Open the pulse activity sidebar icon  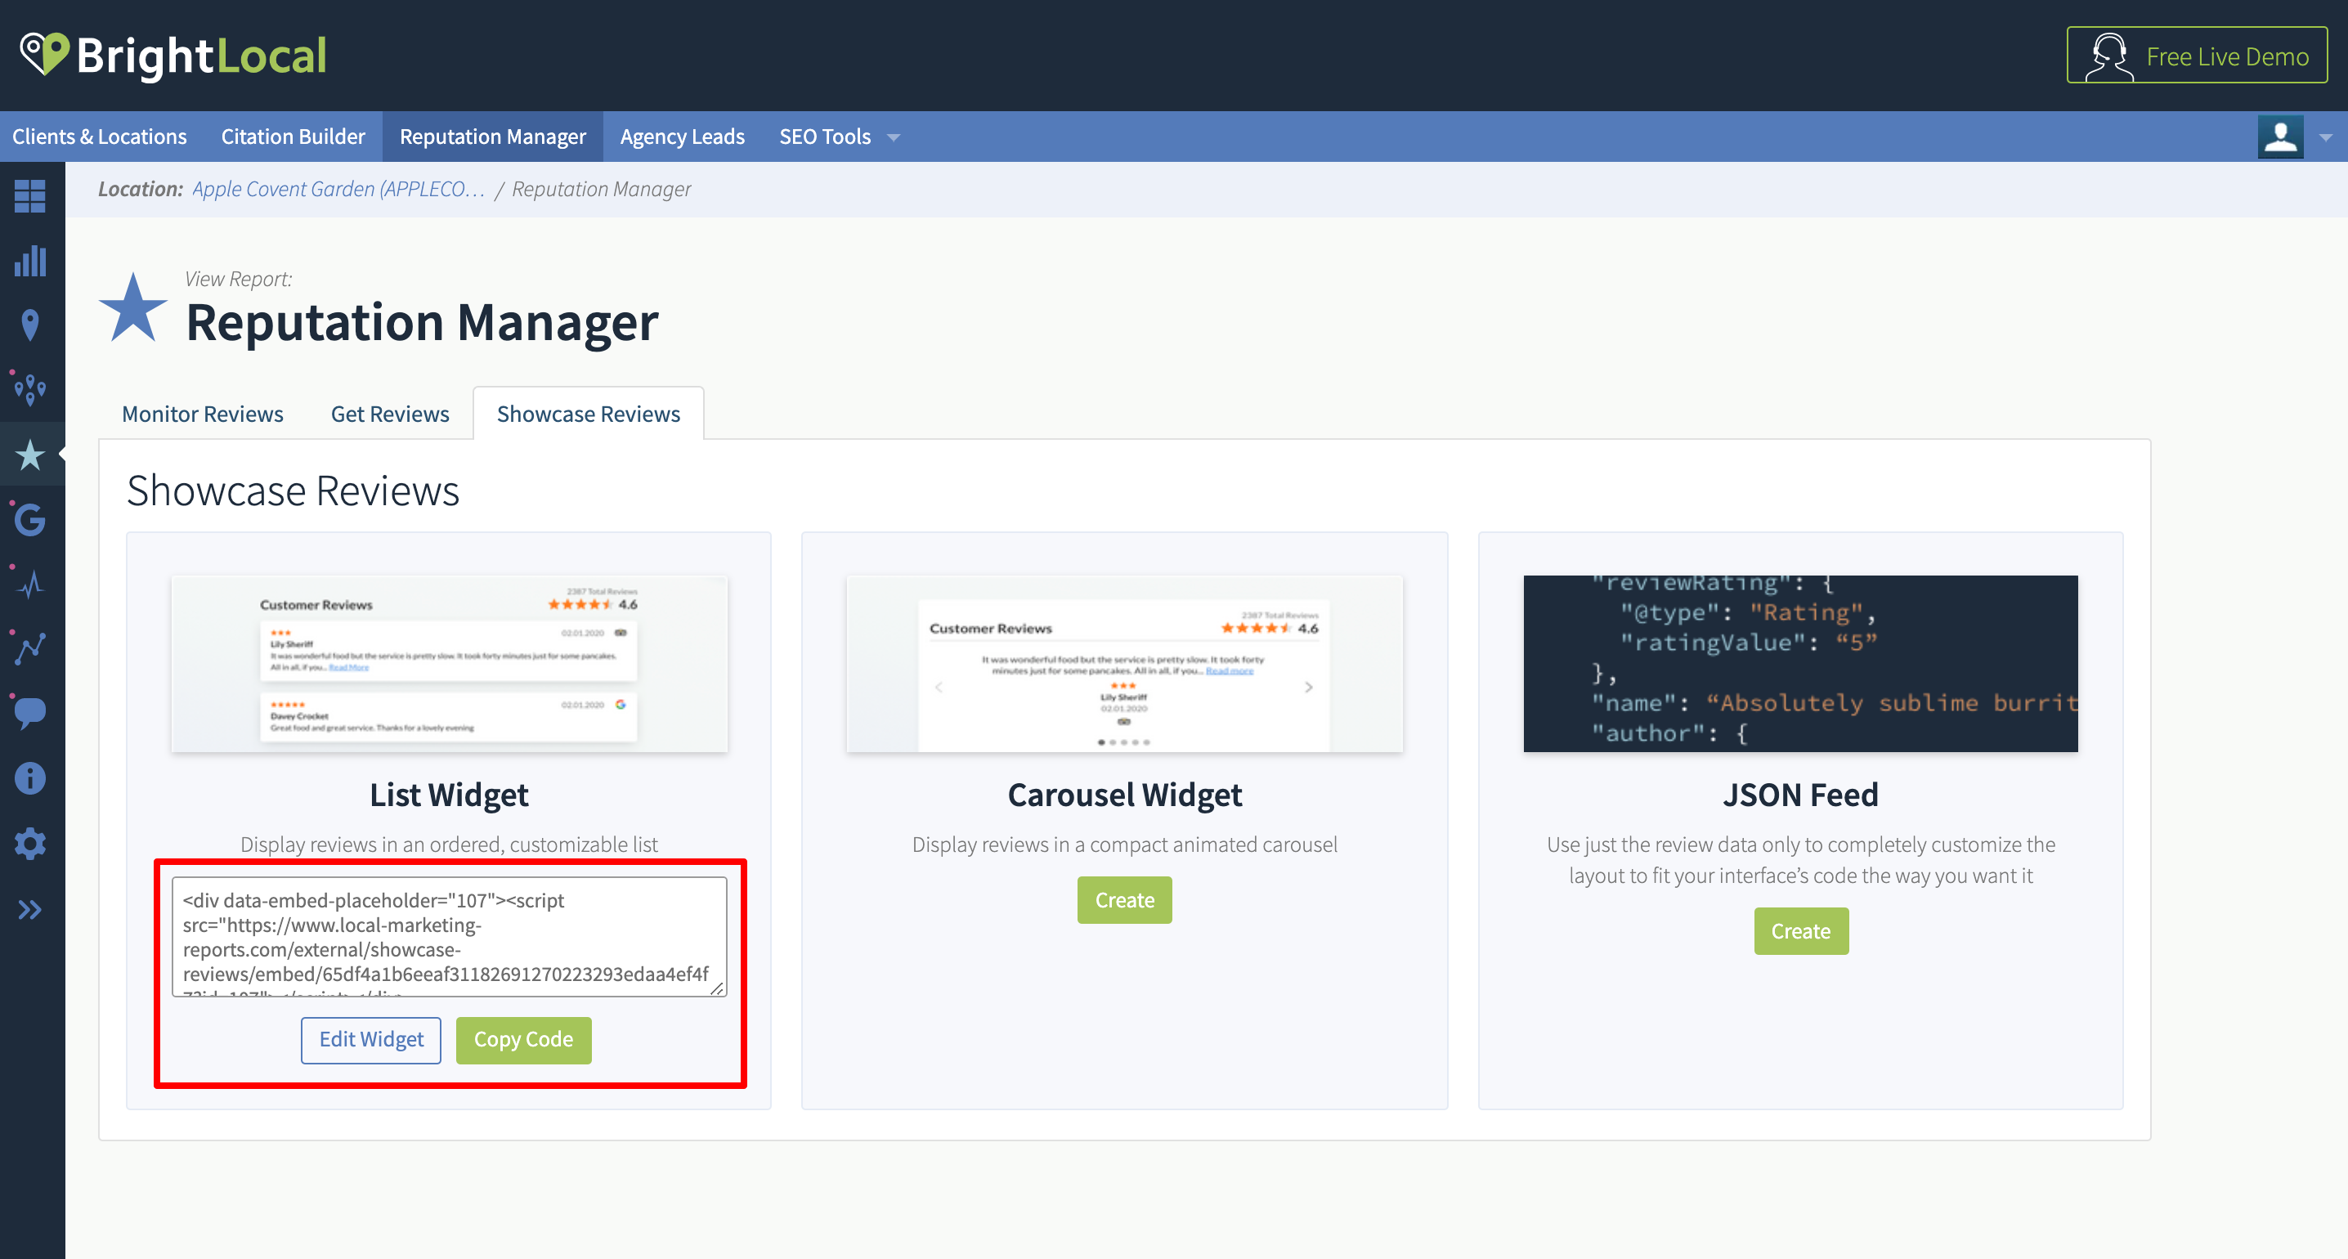30,584
